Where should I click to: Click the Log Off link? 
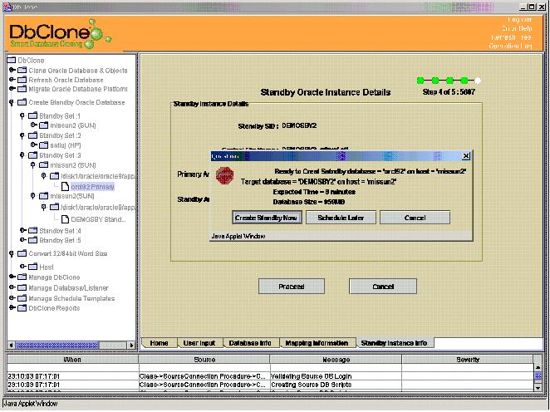click(x=519, y=20)
